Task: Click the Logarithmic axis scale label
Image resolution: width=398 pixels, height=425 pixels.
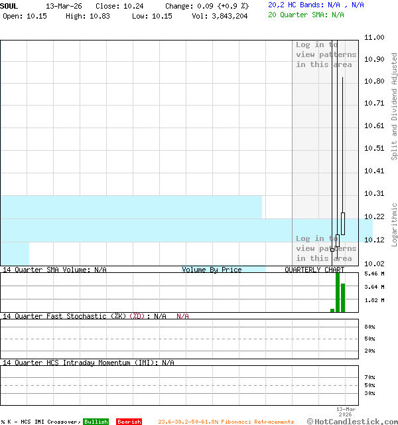Action: [x=394, y=224]
